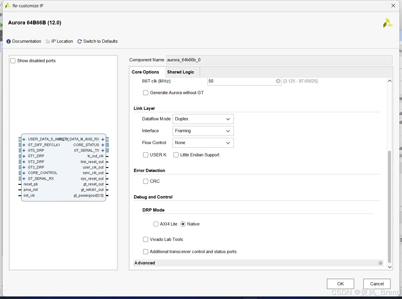Click the Cancel button
This screenshot has width=402, height=299.
tap(377, 284)
